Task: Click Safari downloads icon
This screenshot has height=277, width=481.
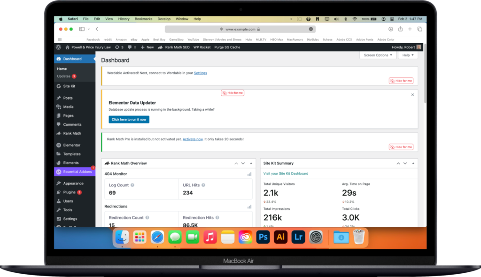Action: coord(390,29)
